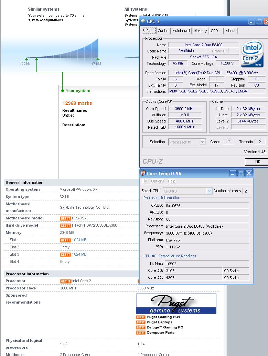Image resolution: width=268 pixels, height=356 pixels.
Task: Select the About tab in CPU-Z
Action: tap(231, 31)
